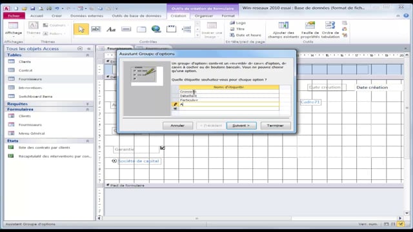The height and width of the screenshot is (232, 413).
Task: Click the Annuler button in the wizard
Action: click(x=177, y=126)
